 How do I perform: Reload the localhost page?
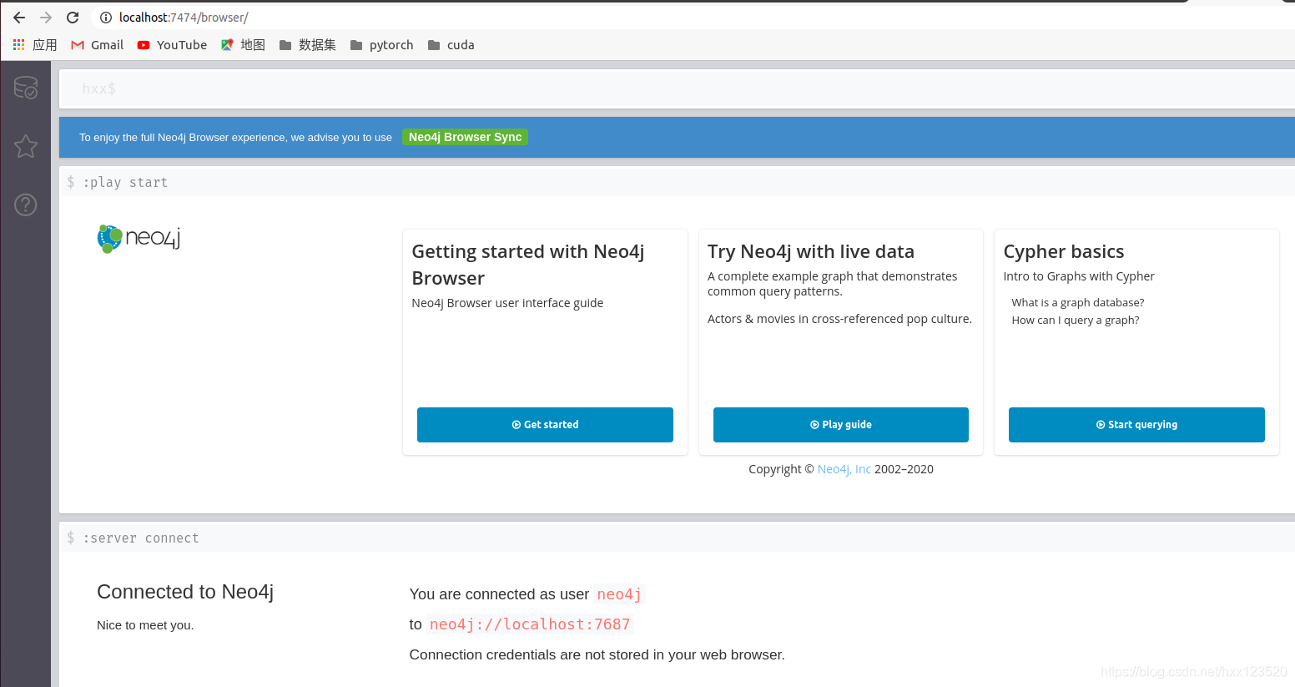(73, 18)
